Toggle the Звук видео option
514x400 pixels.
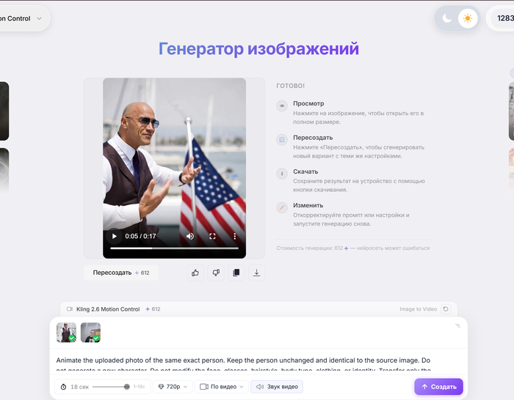point(277,387)
